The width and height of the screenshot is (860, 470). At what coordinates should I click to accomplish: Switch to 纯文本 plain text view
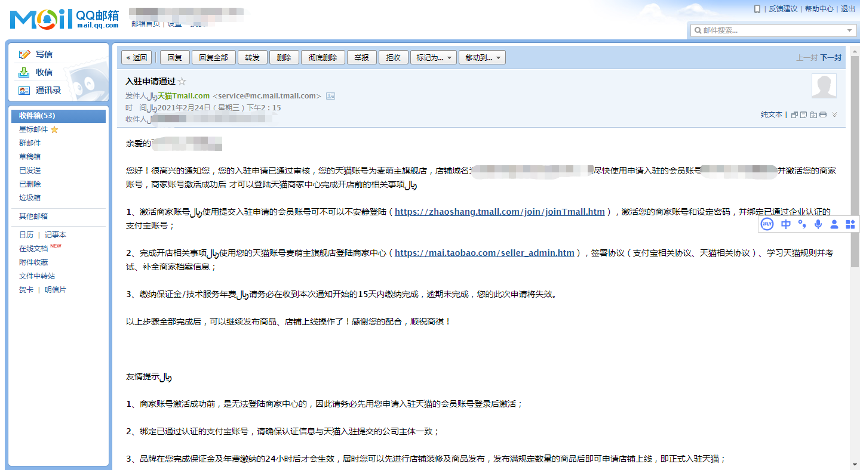[772, 115]
